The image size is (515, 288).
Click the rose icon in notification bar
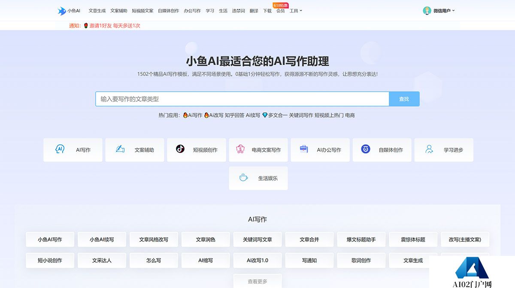[86, 26]
